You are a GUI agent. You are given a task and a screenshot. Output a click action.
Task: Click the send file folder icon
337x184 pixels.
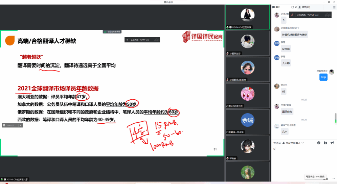coord(325,143)
